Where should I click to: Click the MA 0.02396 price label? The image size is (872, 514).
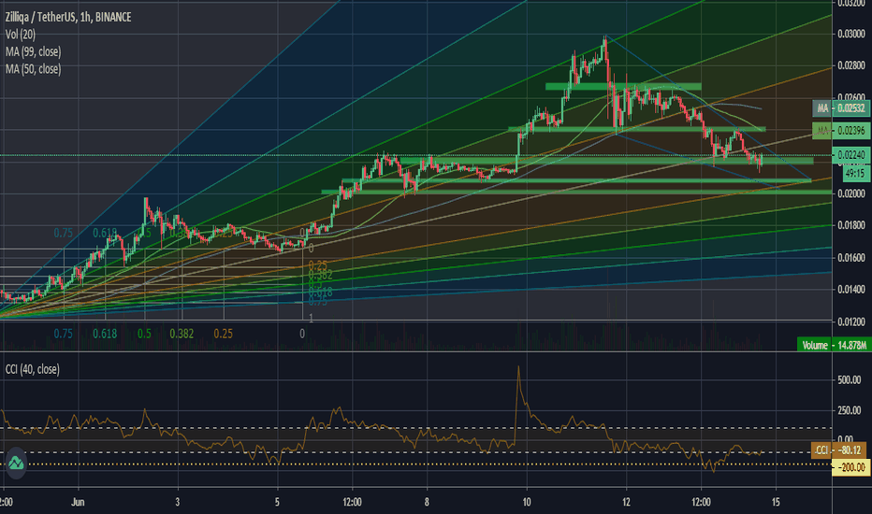point(841,131)
